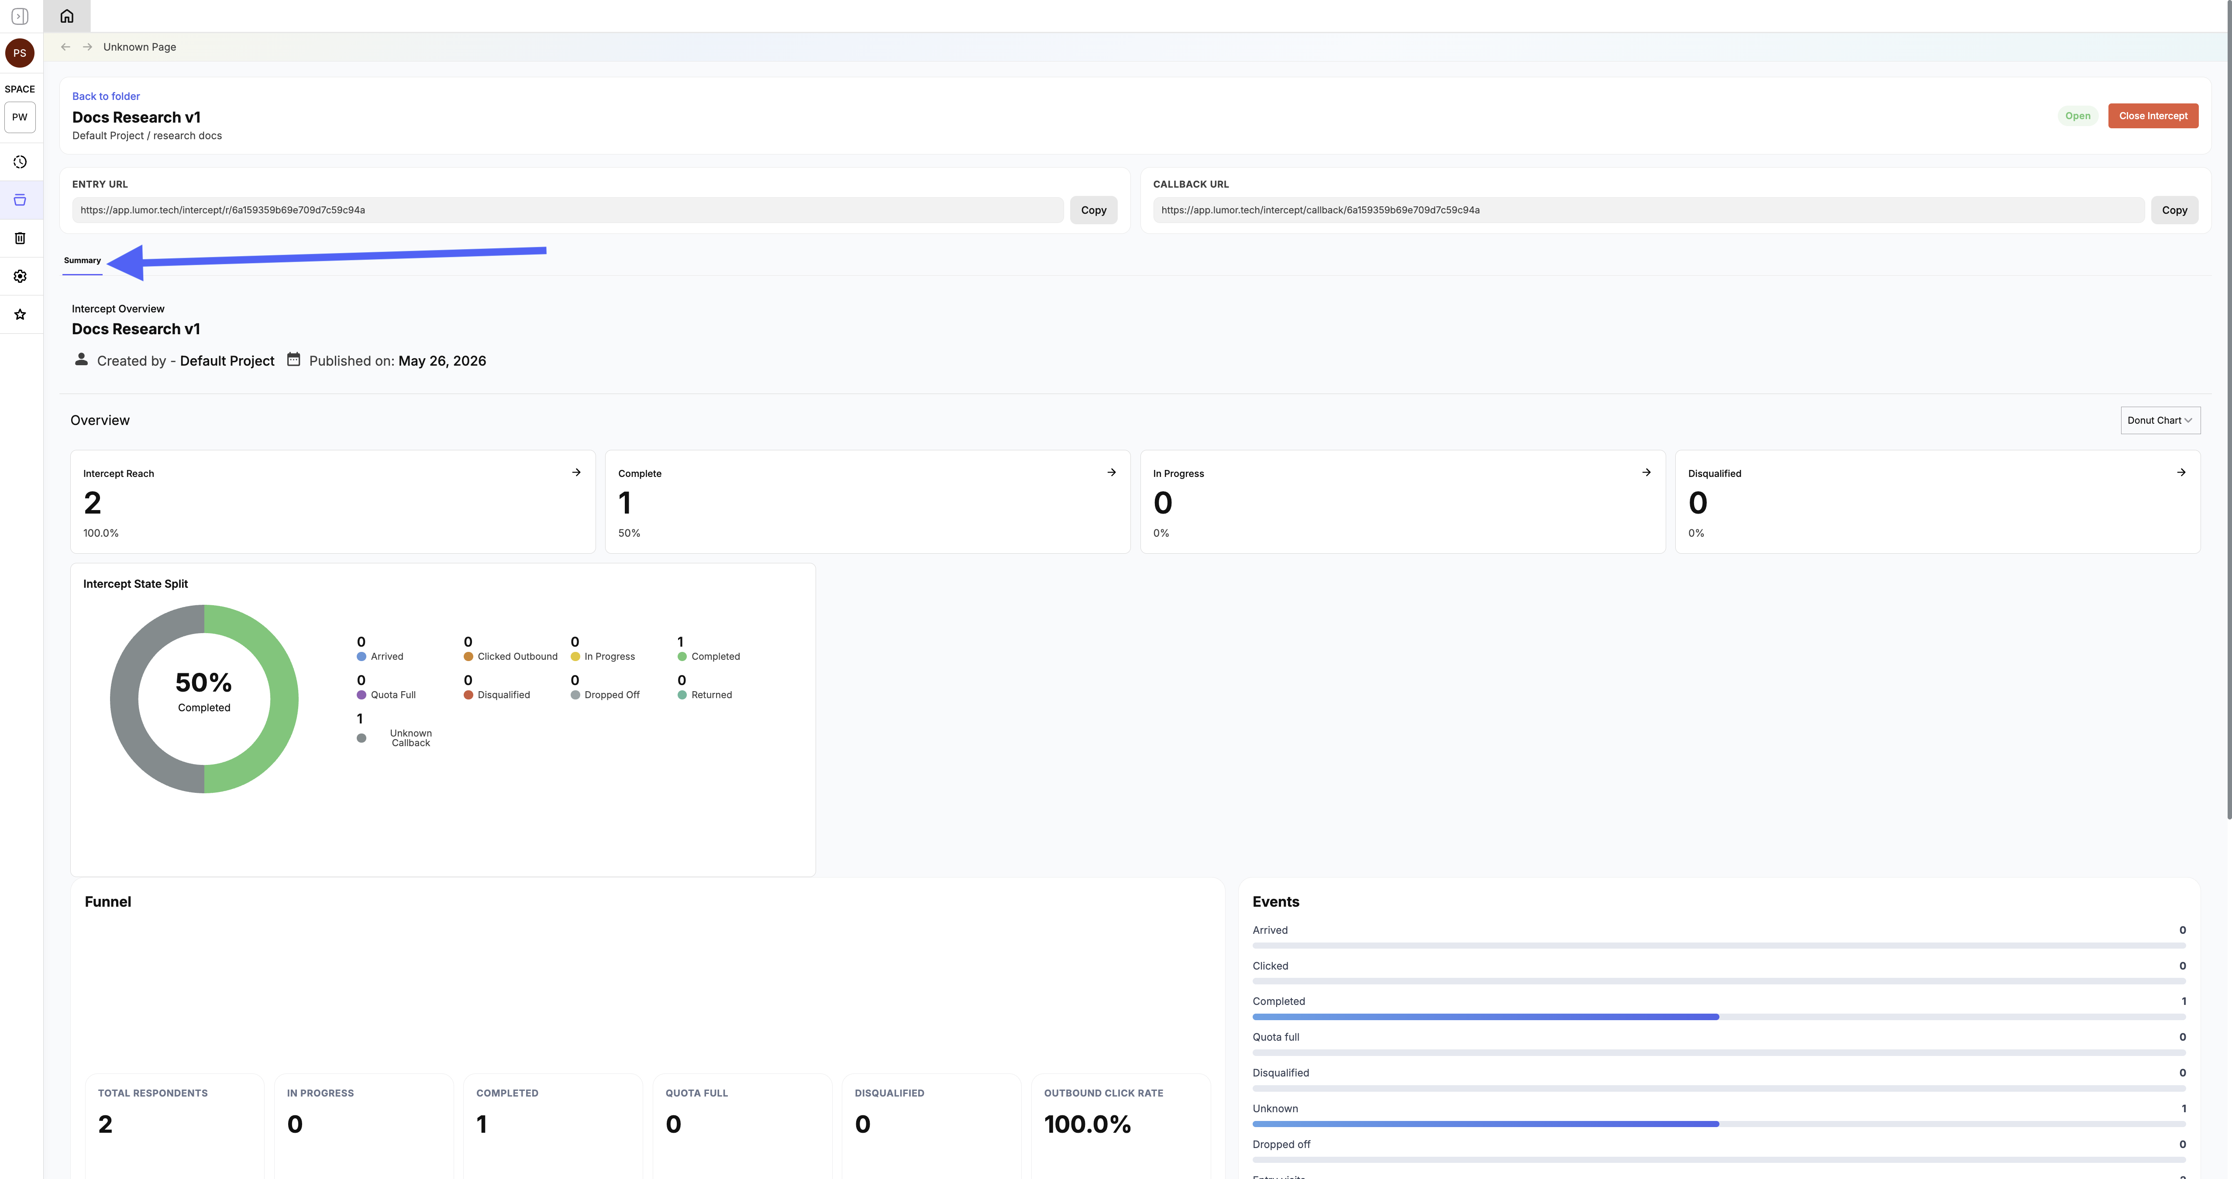Viewport: 2232px width, 1179px height.
Task: Expand the sidebar panel toggle icon
Action: 20,17
